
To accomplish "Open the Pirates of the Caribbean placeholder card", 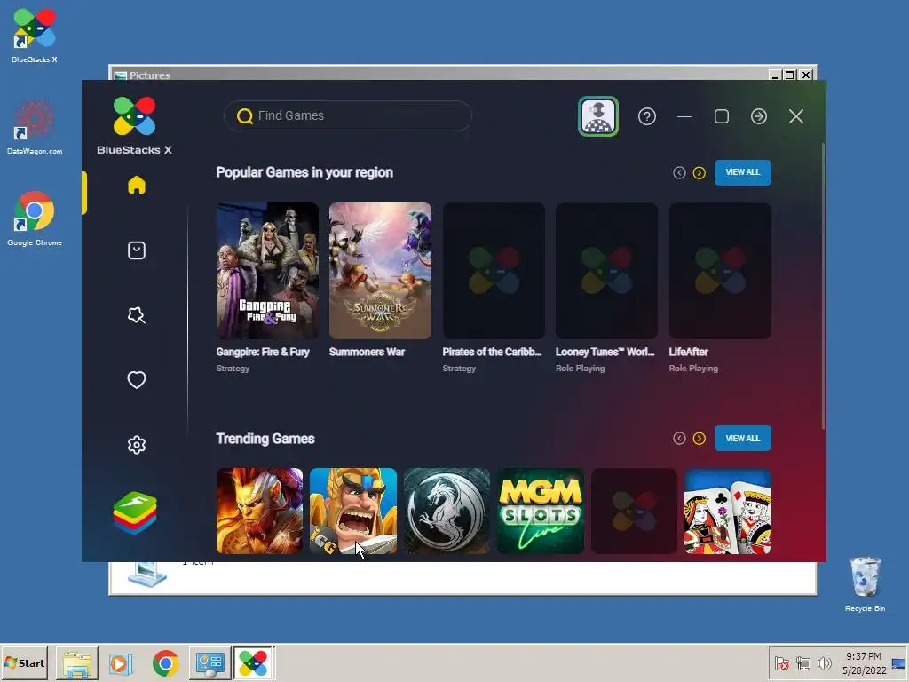I will [494, 271].
